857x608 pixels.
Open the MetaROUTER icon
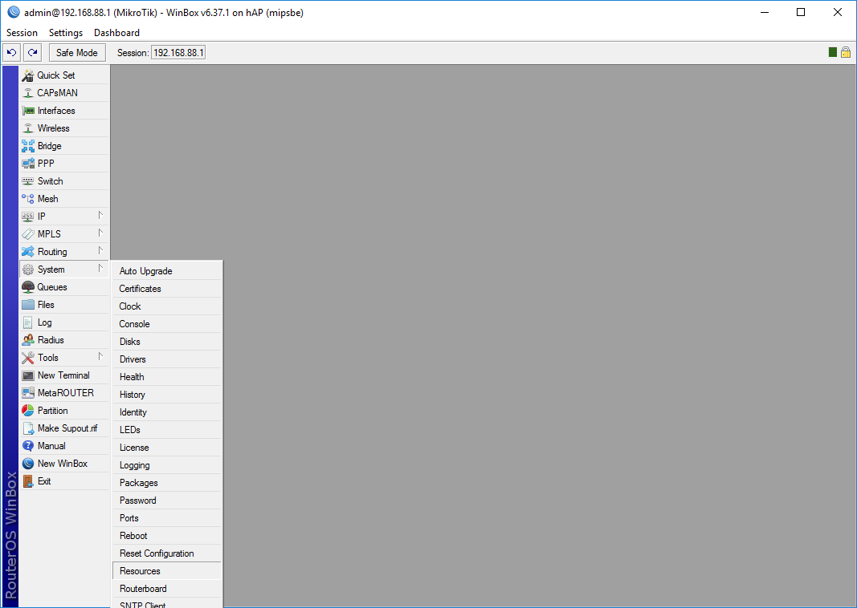coord(28,393)
